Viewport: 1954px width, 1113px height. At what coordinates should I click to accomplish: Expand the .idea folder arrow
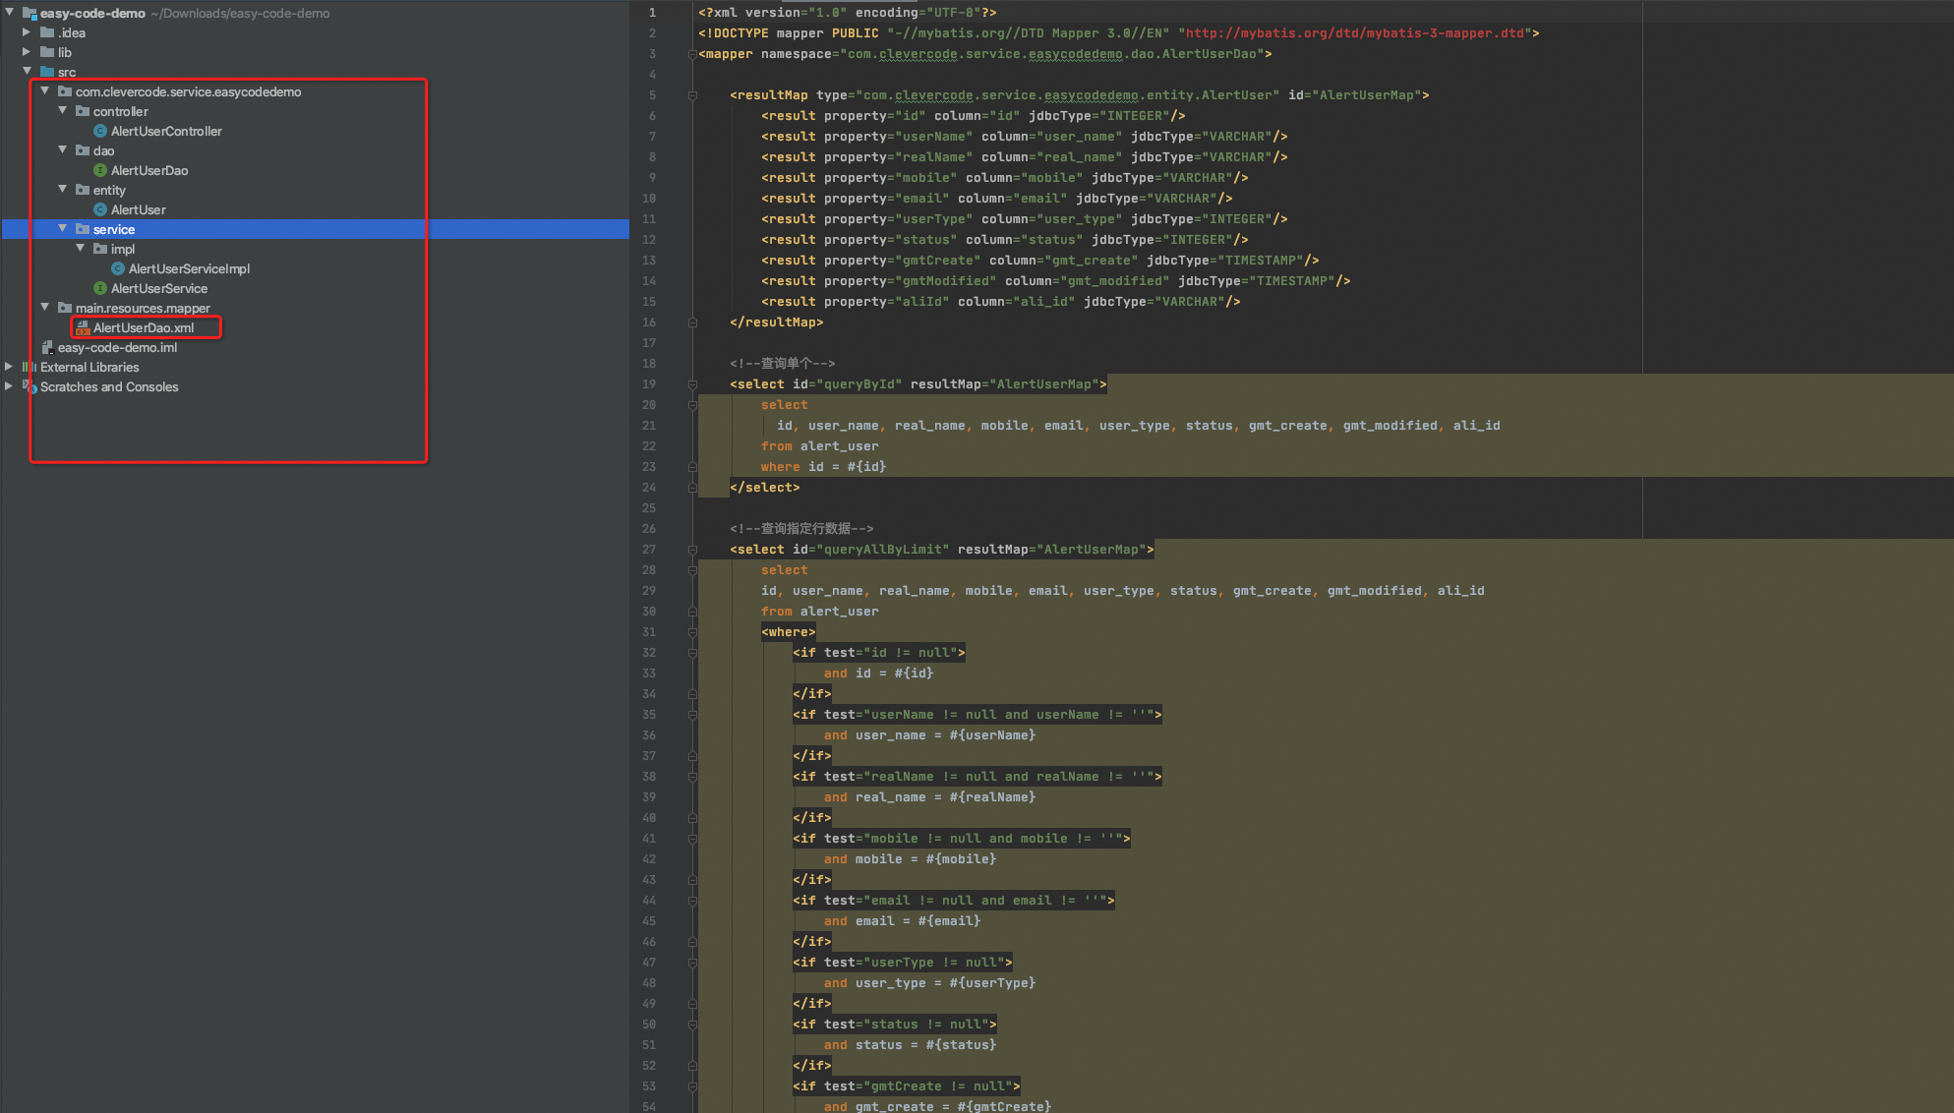pos(28,32)
